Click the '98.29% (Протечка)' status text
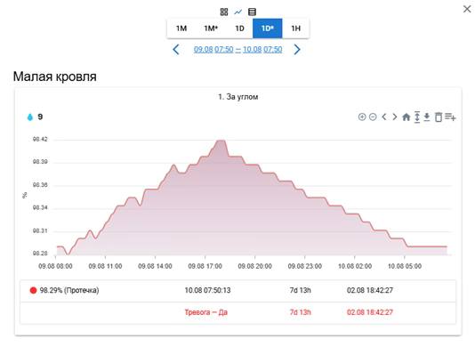 69,290
